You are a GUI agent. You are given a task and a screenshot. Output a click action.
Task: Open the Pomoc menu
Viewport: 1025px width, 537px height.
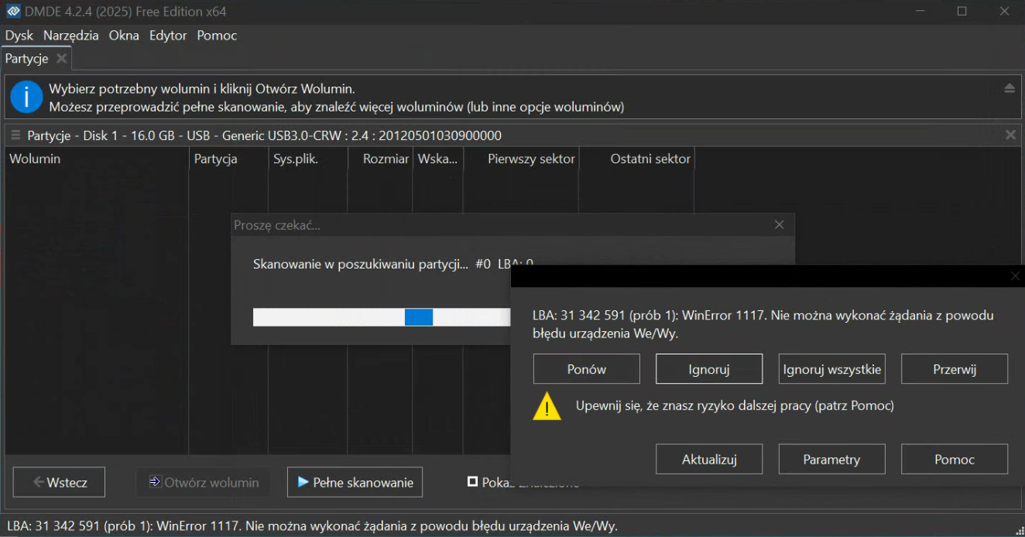pyautogui.click(x=217, y=36)
